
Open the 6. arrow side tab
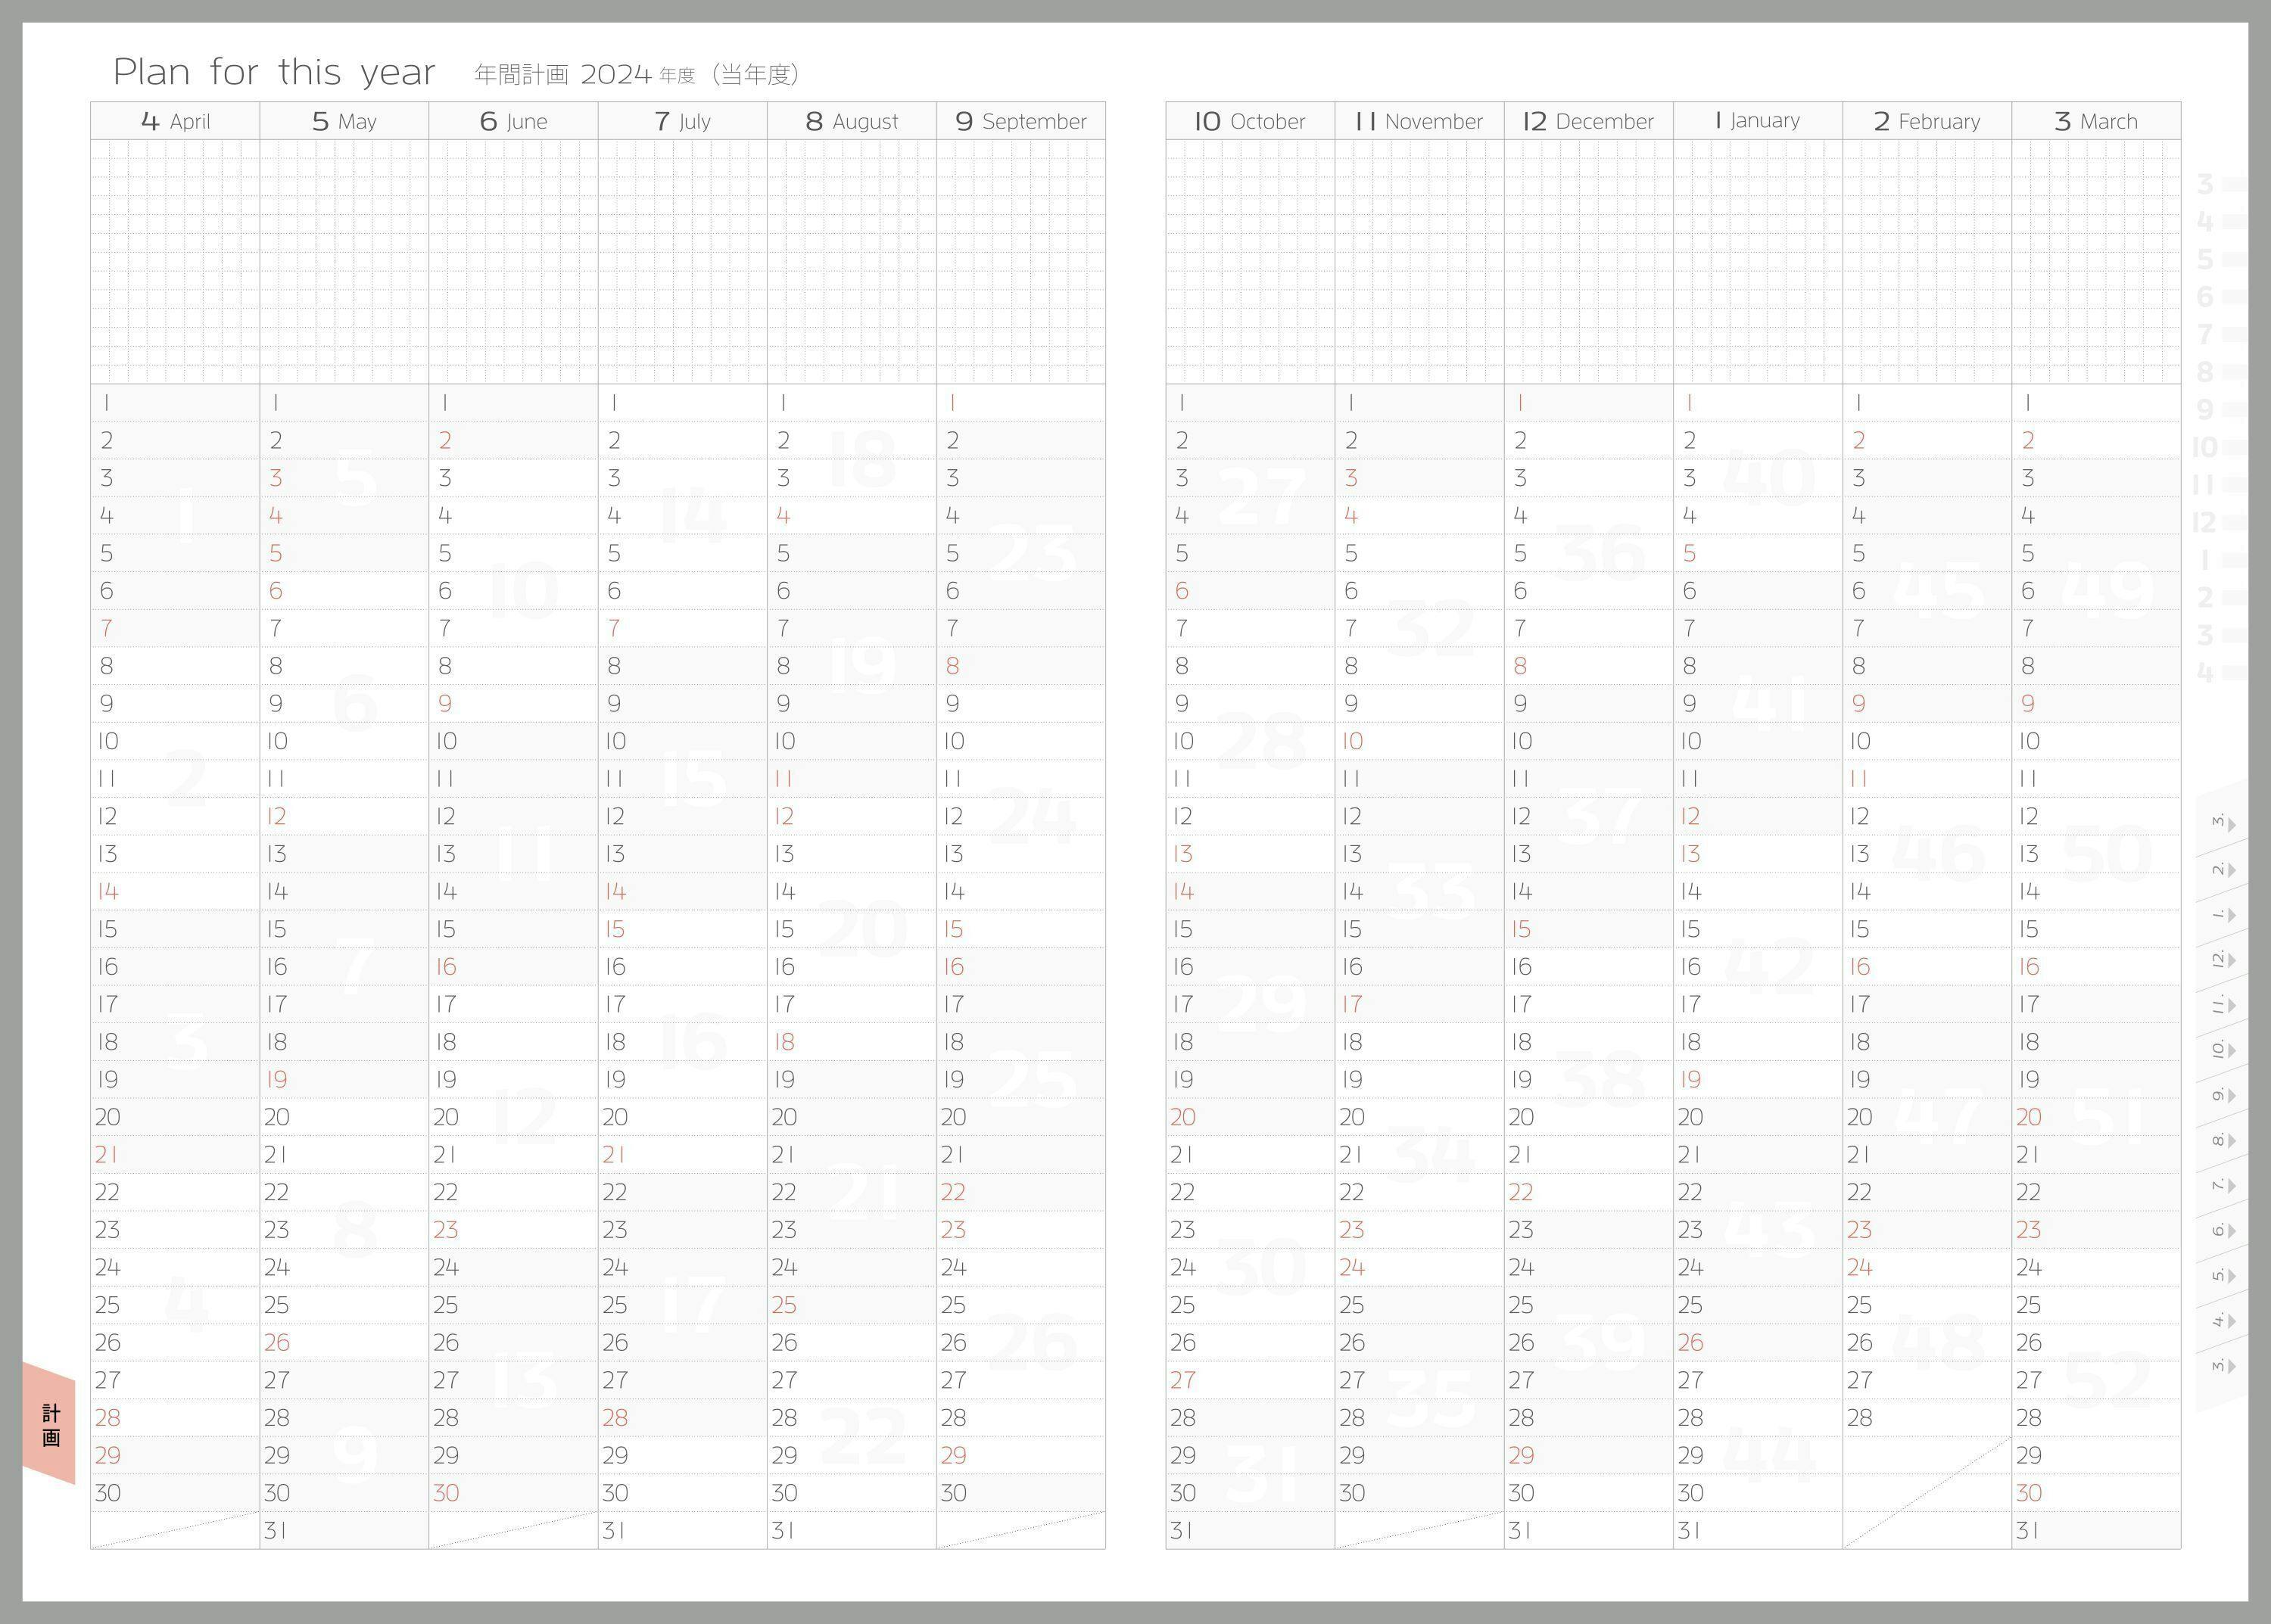pos(2221,1230)
